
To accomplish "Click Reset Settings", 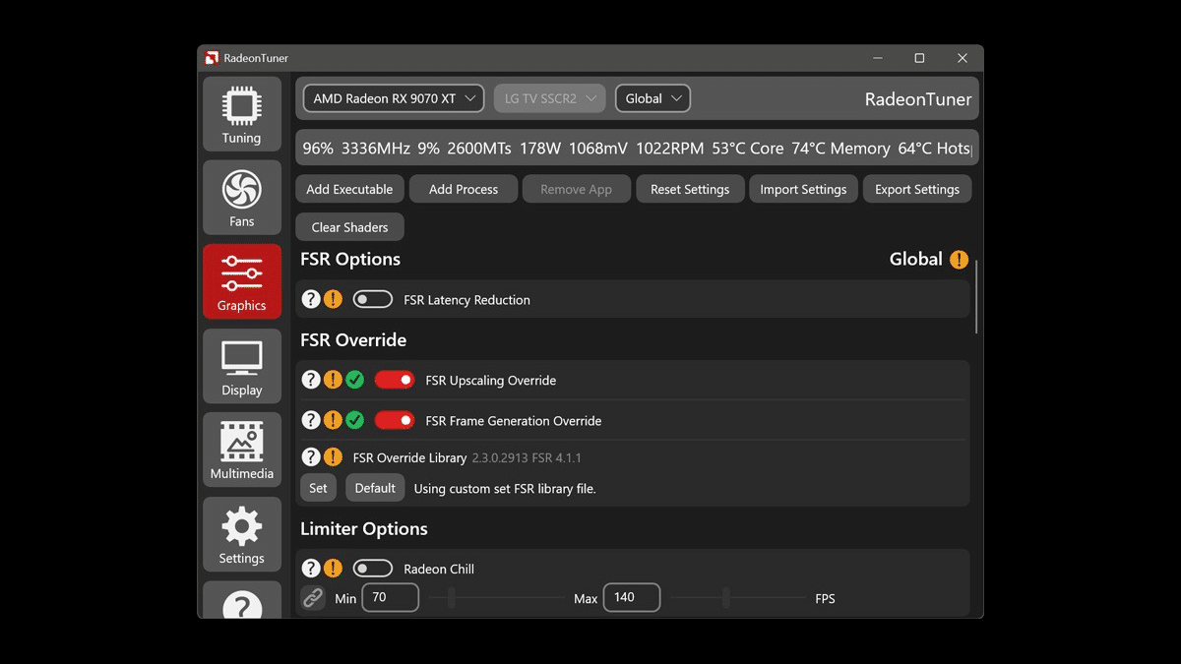I will [690, 189].
